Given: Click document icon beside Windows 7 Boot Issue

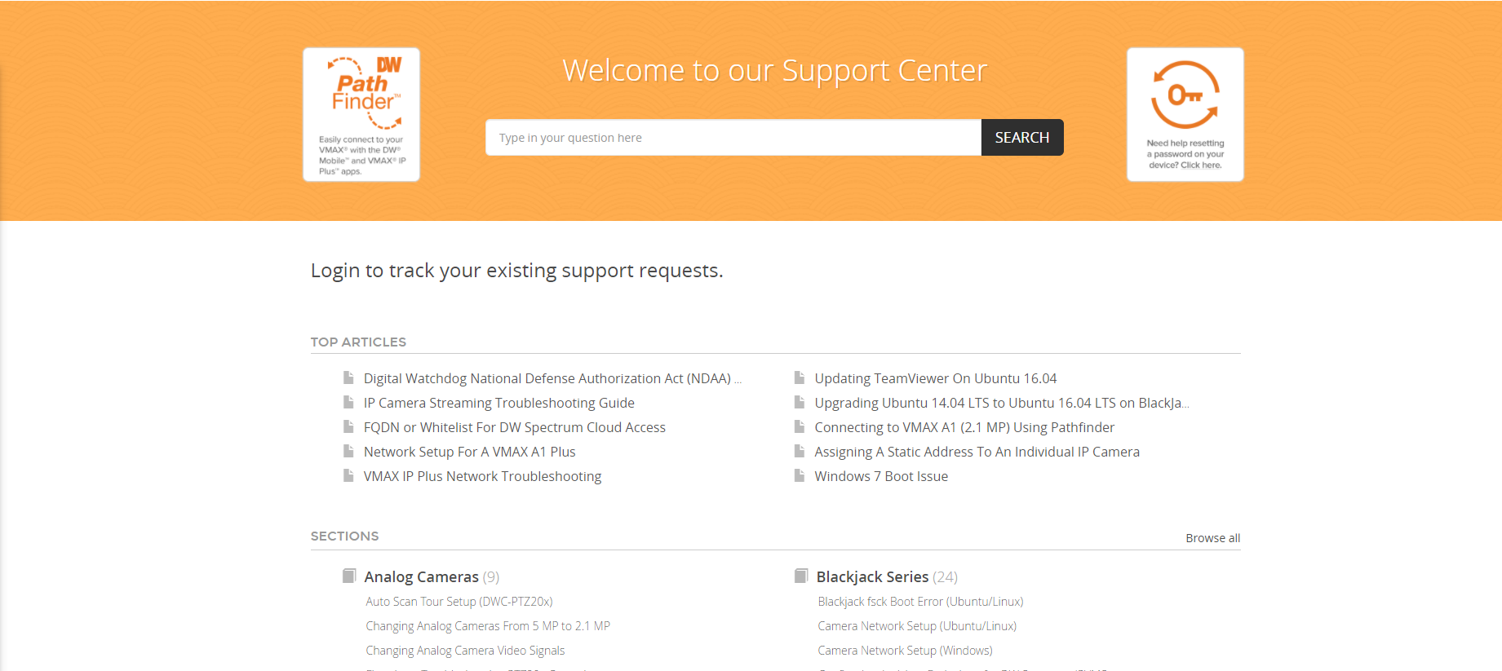Looking at the screenshot, I should [x=800, y=475].
